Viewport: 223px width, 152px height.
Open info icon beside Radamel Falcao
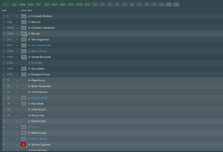click(x=29, y=75)
